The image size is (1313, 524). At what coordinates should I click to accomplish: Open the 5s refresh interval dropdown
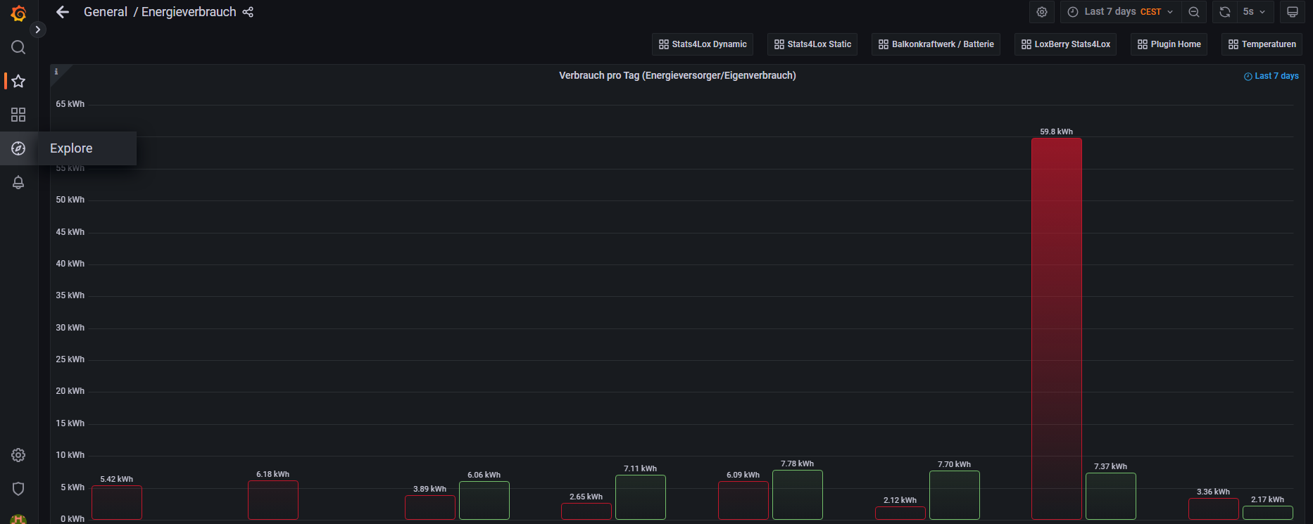coord(1254,12)
